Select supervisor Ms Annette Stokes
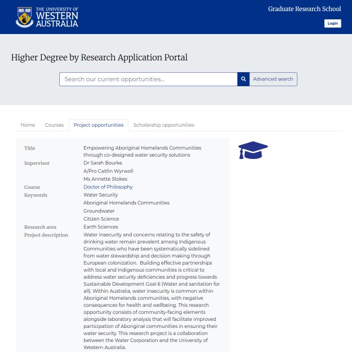Image resolution: width=352 pixels, height=352 pixels. pyautogui.click(x=105, y=179)
